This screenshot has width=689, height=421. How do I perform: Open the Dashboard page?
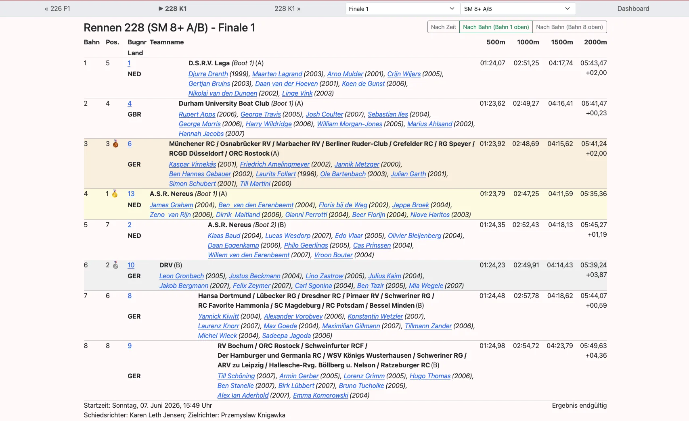tap(633, 8)
